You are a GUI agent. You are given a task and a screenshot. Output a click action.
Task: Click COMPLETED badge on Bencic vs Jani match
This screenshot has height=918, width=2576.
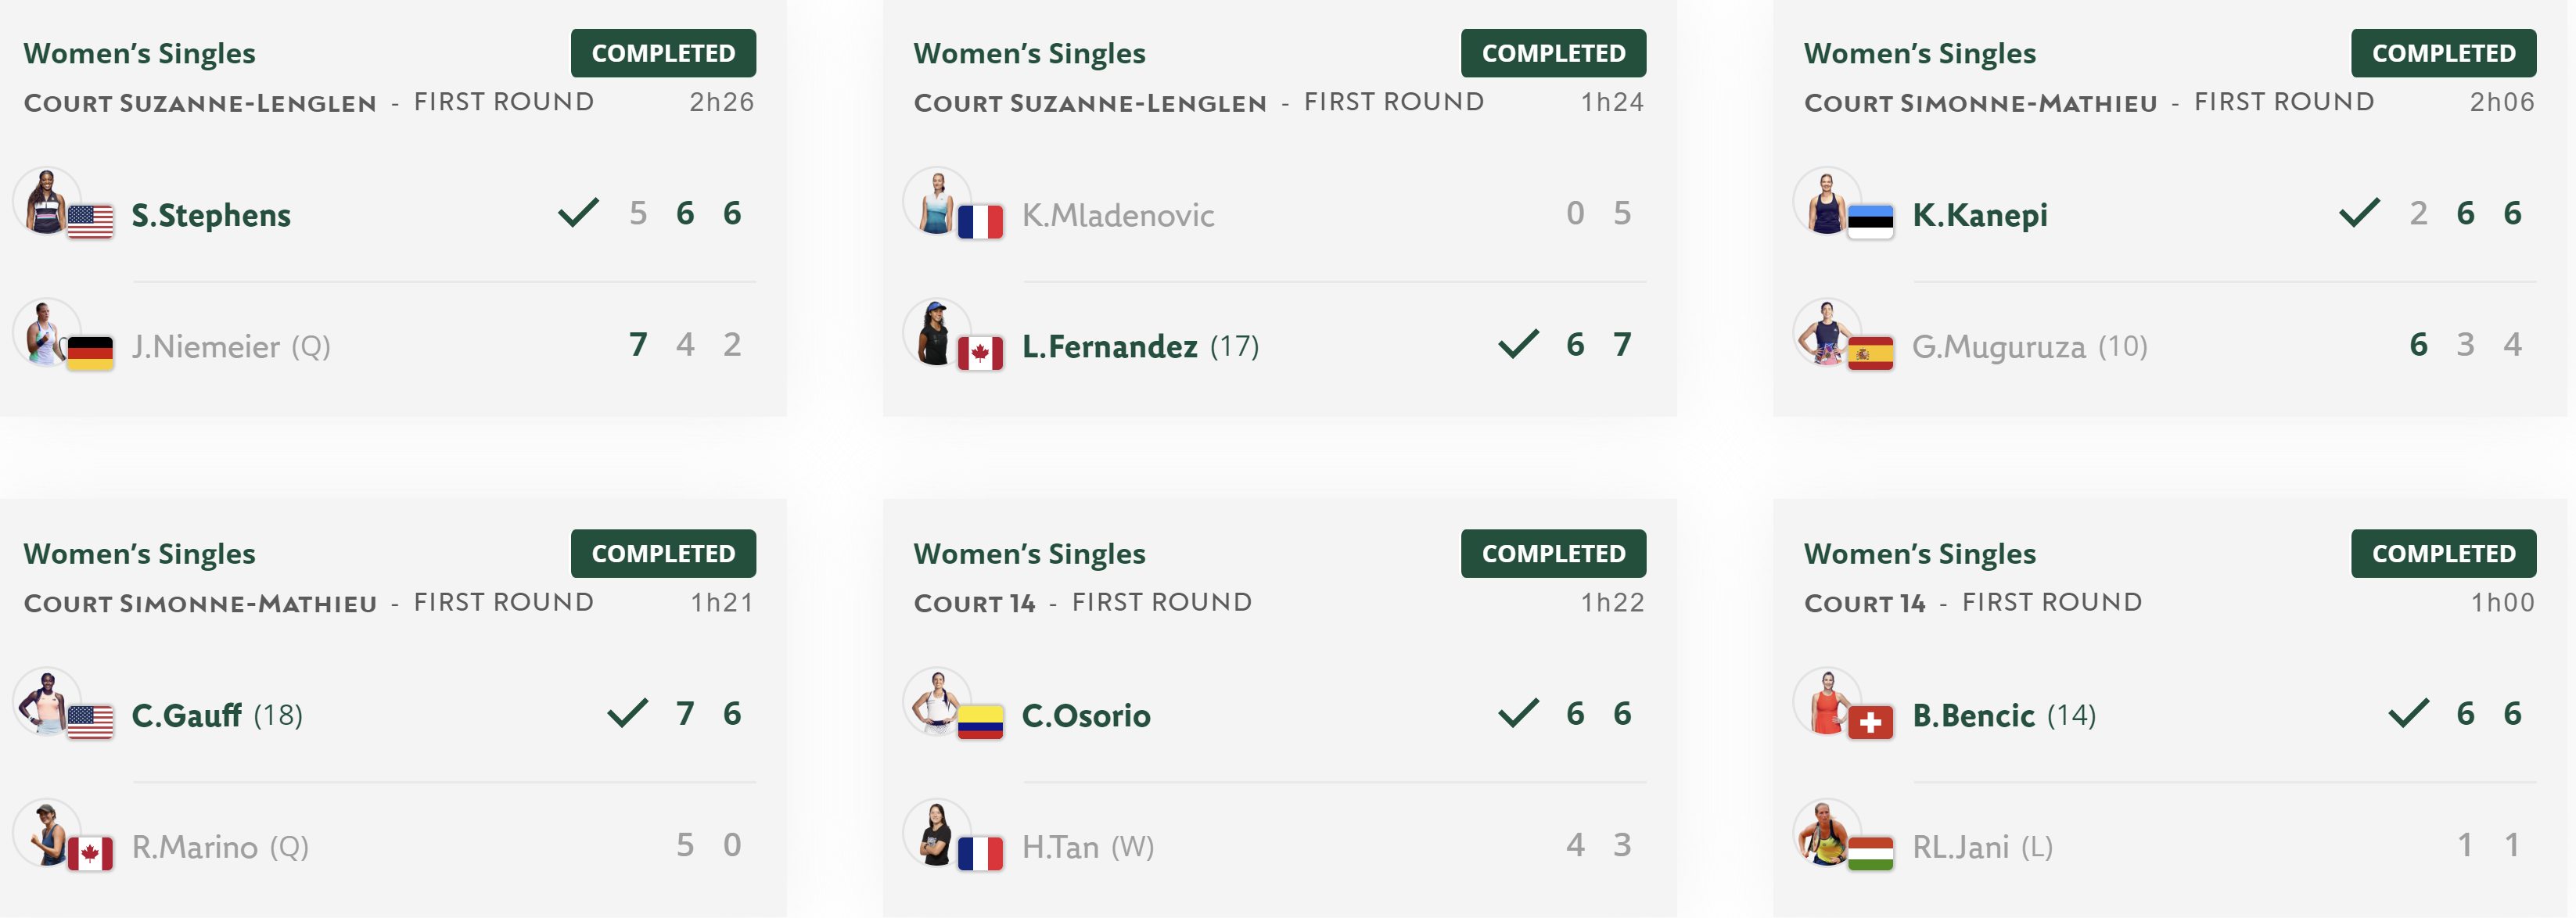pos(2443,553)
